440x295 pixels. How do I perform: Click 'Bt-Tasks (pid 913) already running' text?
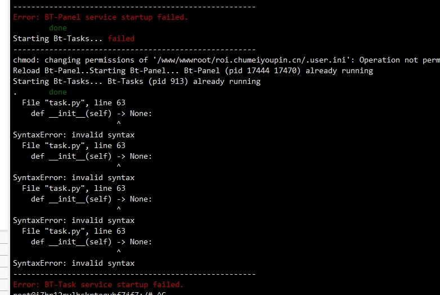click(x=184, y=82)
